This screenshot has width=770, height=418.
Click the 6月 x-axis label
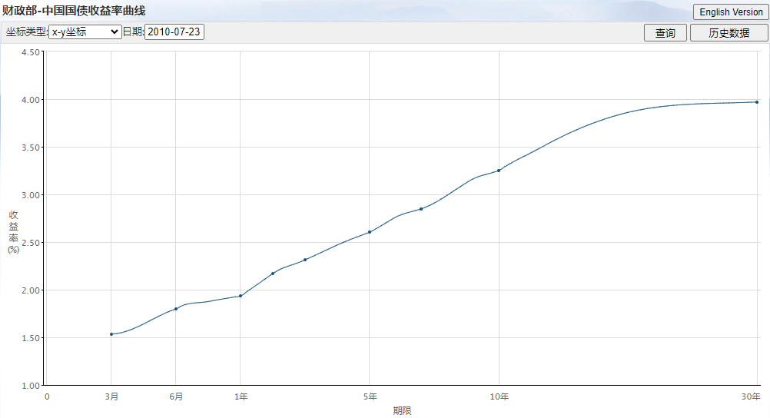click(176, 396)
